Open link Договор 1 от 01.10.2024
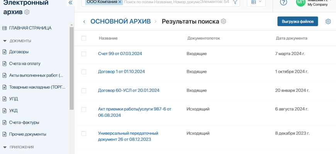This screenshot has height=154, width=336. [x=121, y=72]
